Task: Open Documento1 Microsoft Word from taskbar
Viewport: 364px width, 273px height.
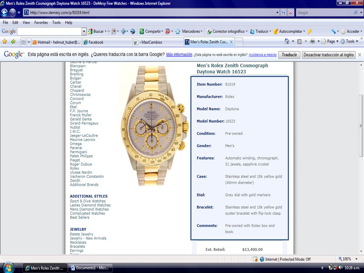Action: (91, 268)
